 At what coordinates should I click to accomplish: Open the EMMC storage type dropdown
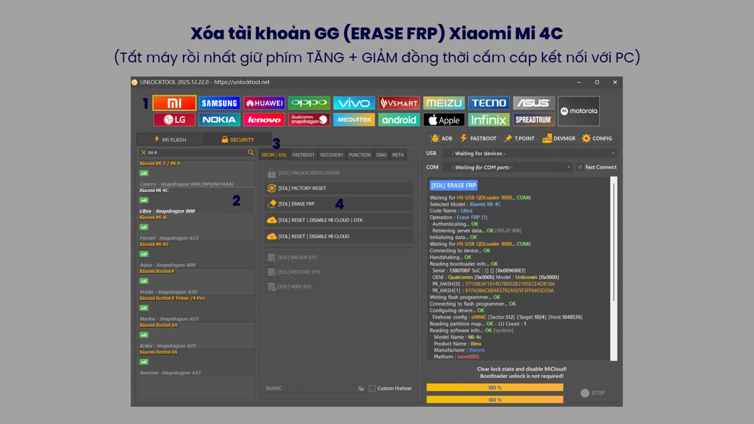281,388
